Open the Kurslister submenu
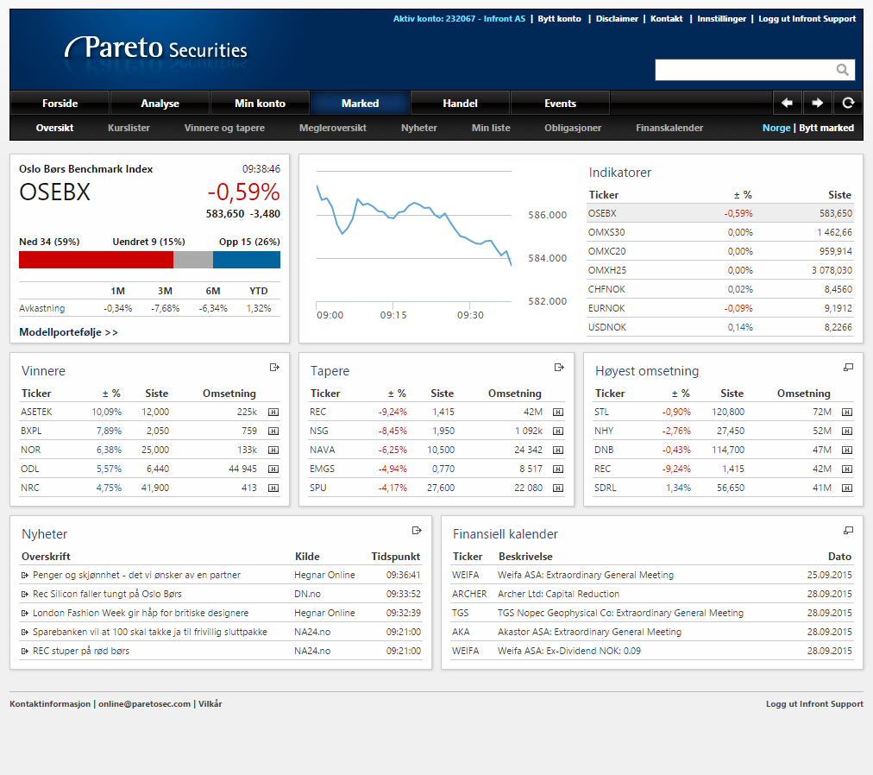Screen dimensions: 873x775 click(x=129, y=128)
